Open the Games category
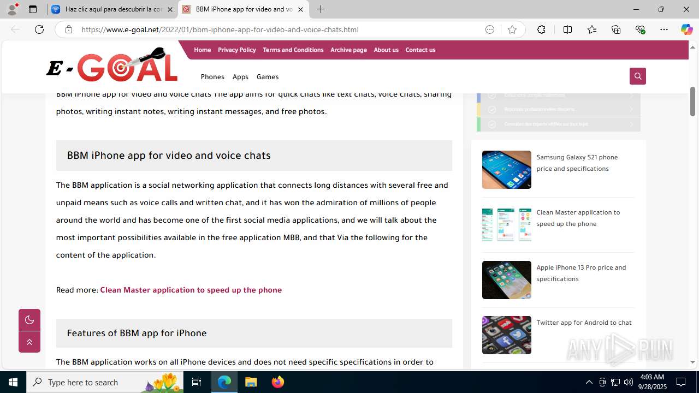Viewport: 699px width, 393px height. 268,77
